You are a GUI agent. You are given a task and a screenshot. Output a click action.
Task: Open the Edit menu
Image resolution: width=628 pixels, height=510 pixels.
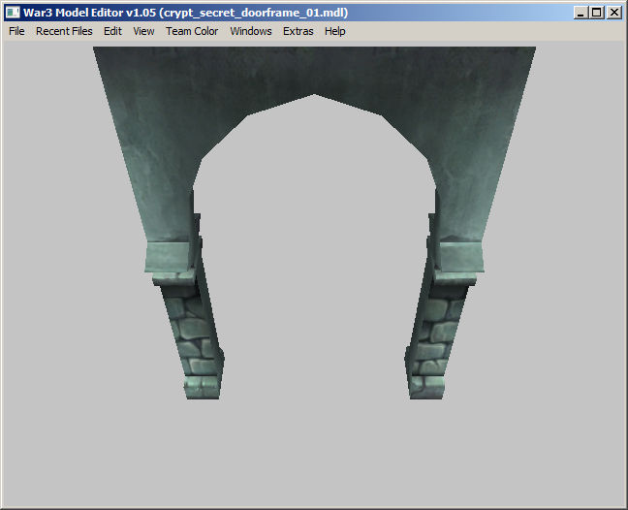112,31
